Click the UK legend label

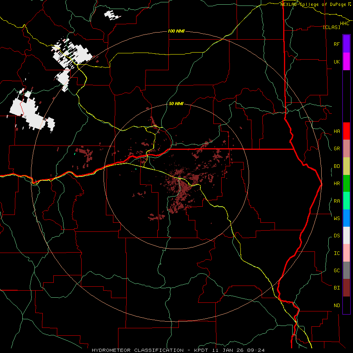tap(337, 62)
